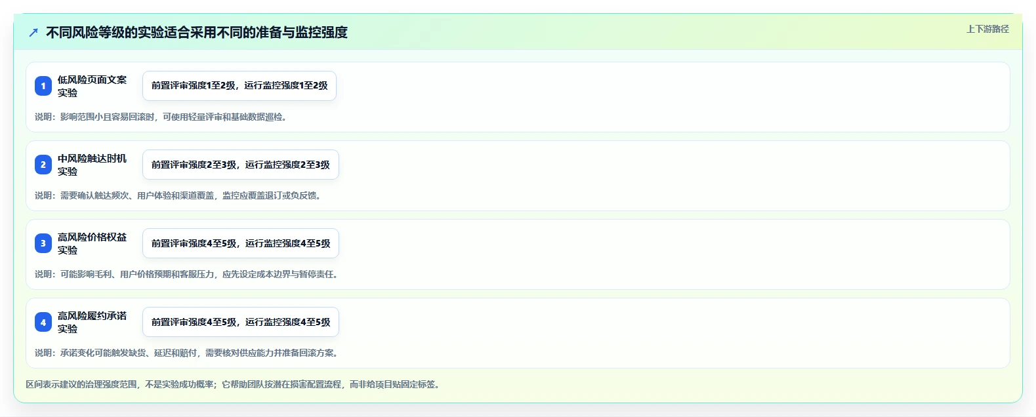The width and height of the screenshot is (1036, 417).
Task: Click the title 不同风险等级的实验适合采用不同的准备与监控强度
Action: pyautogui.click(x=197, y=32)
